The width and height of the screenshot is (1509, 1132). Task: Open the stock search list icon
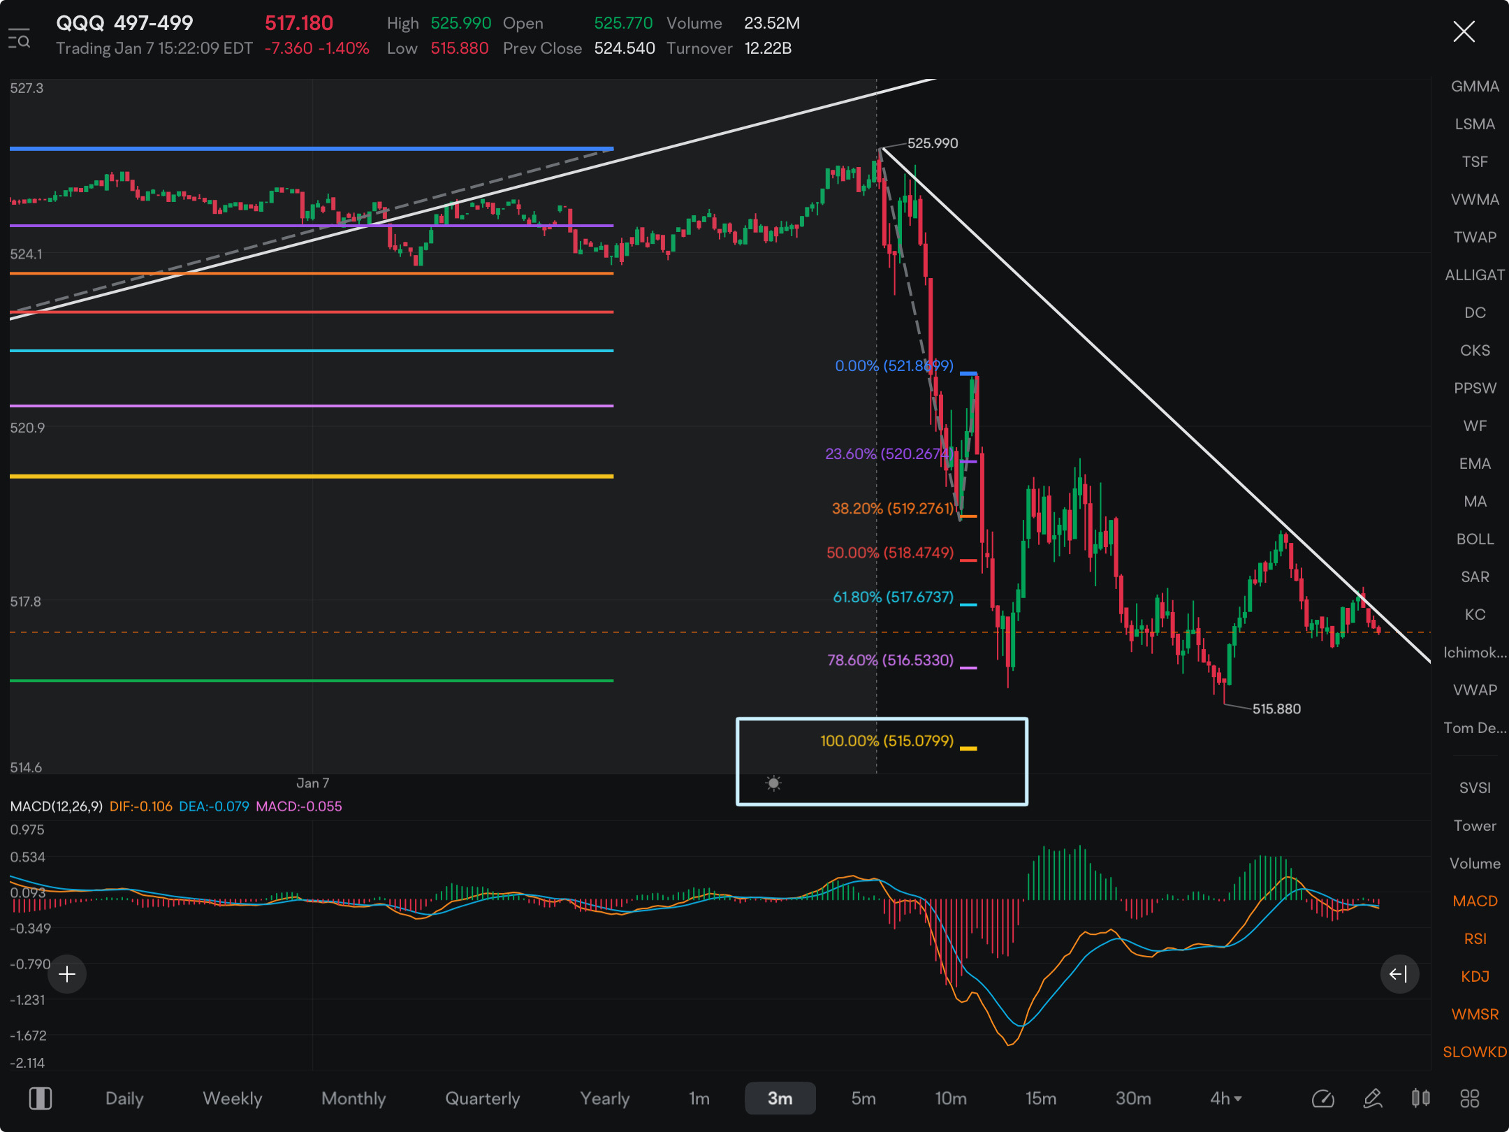click(19, 38)
